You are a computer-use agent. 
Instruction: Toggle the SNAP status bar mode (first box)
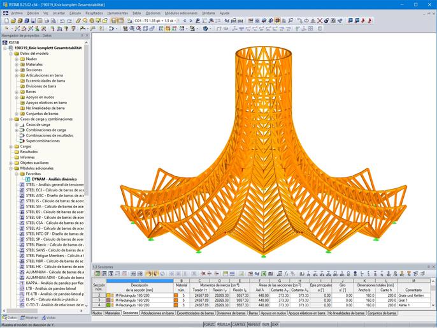210,325
